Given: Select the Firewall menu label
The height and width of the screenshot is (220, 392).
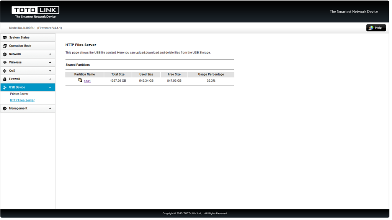Looking at the screenshot, I should pyautogui.click(x=15, y=79).
